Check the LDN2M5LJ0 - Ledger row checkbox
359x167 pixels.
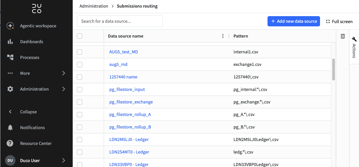pyautogui.click(x=80, y=140)
